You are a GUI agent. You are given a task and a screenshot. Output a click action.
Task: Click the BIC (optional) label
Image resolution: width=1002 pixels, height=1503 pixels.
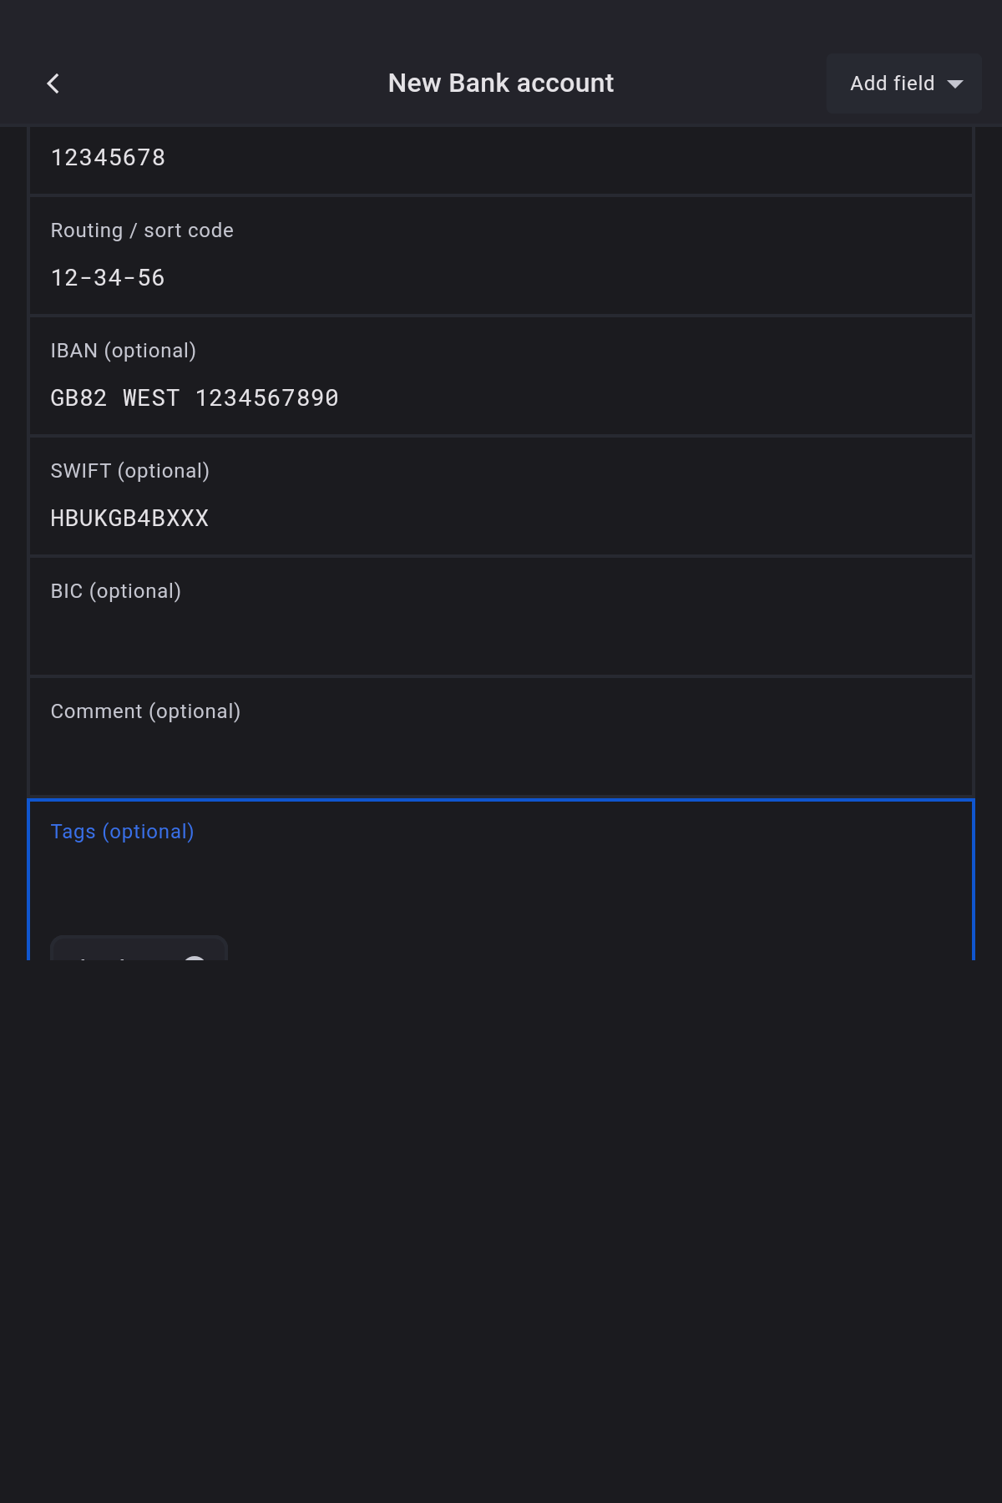(x=116, y=591)
